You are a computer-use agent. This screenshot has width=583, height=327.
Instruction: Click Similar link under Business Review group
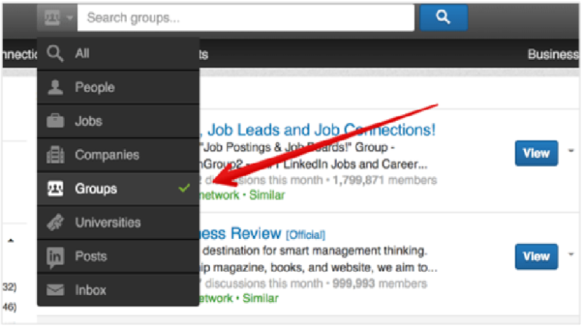260,298
